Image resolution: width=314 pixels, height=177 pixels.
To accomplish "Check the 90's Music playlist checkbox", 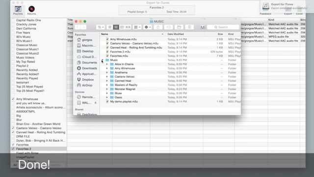I will point(13,37).
